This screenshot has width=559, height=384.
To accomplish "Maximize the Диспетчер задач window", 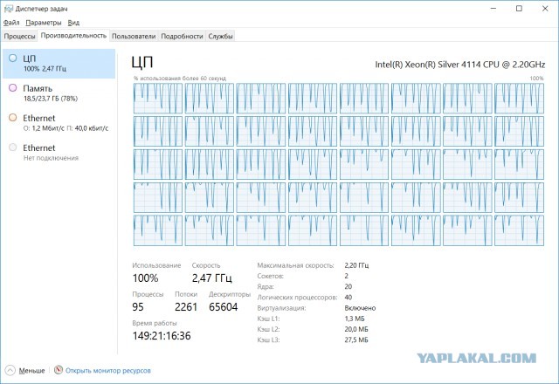I will [519, 9].
